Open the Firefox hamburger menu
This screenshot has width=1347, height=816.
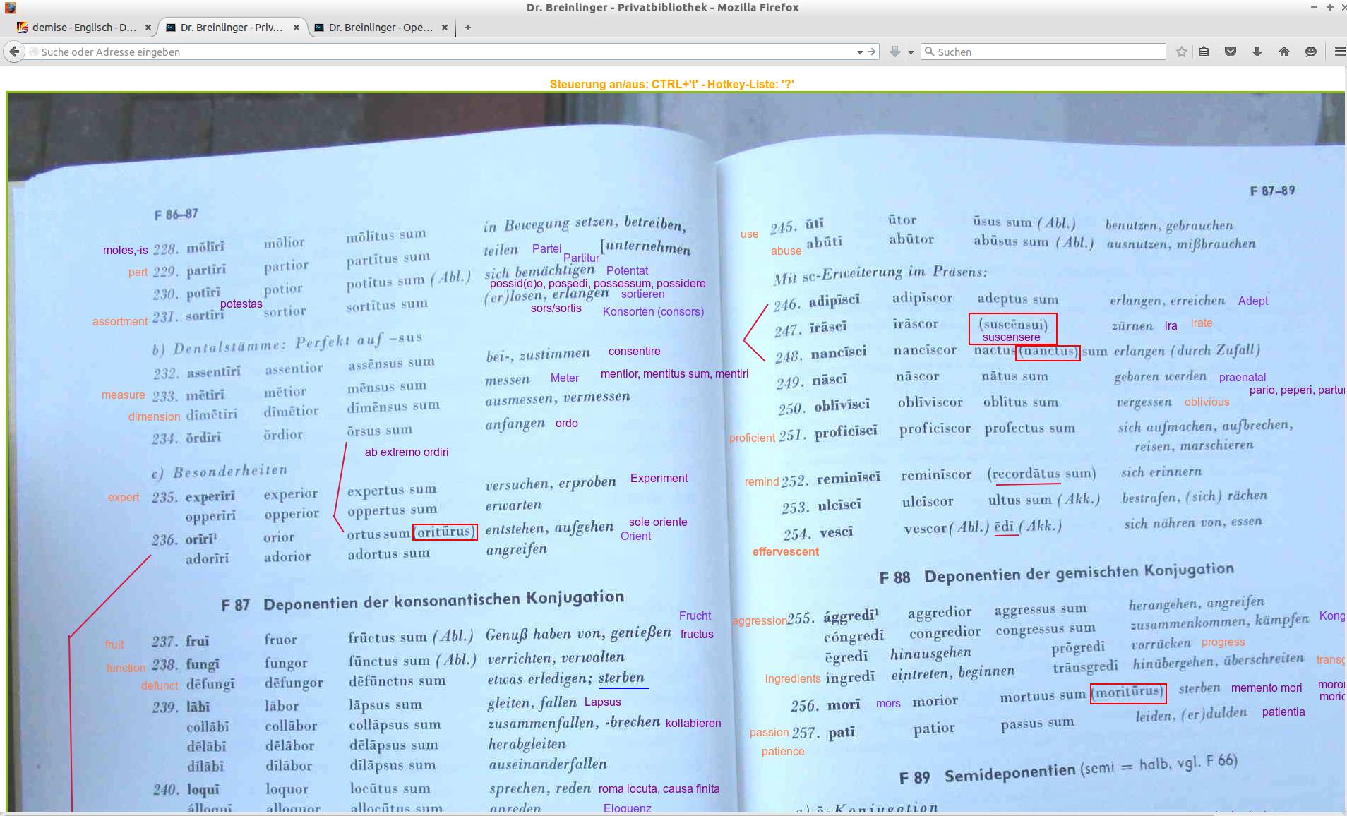1339,52
